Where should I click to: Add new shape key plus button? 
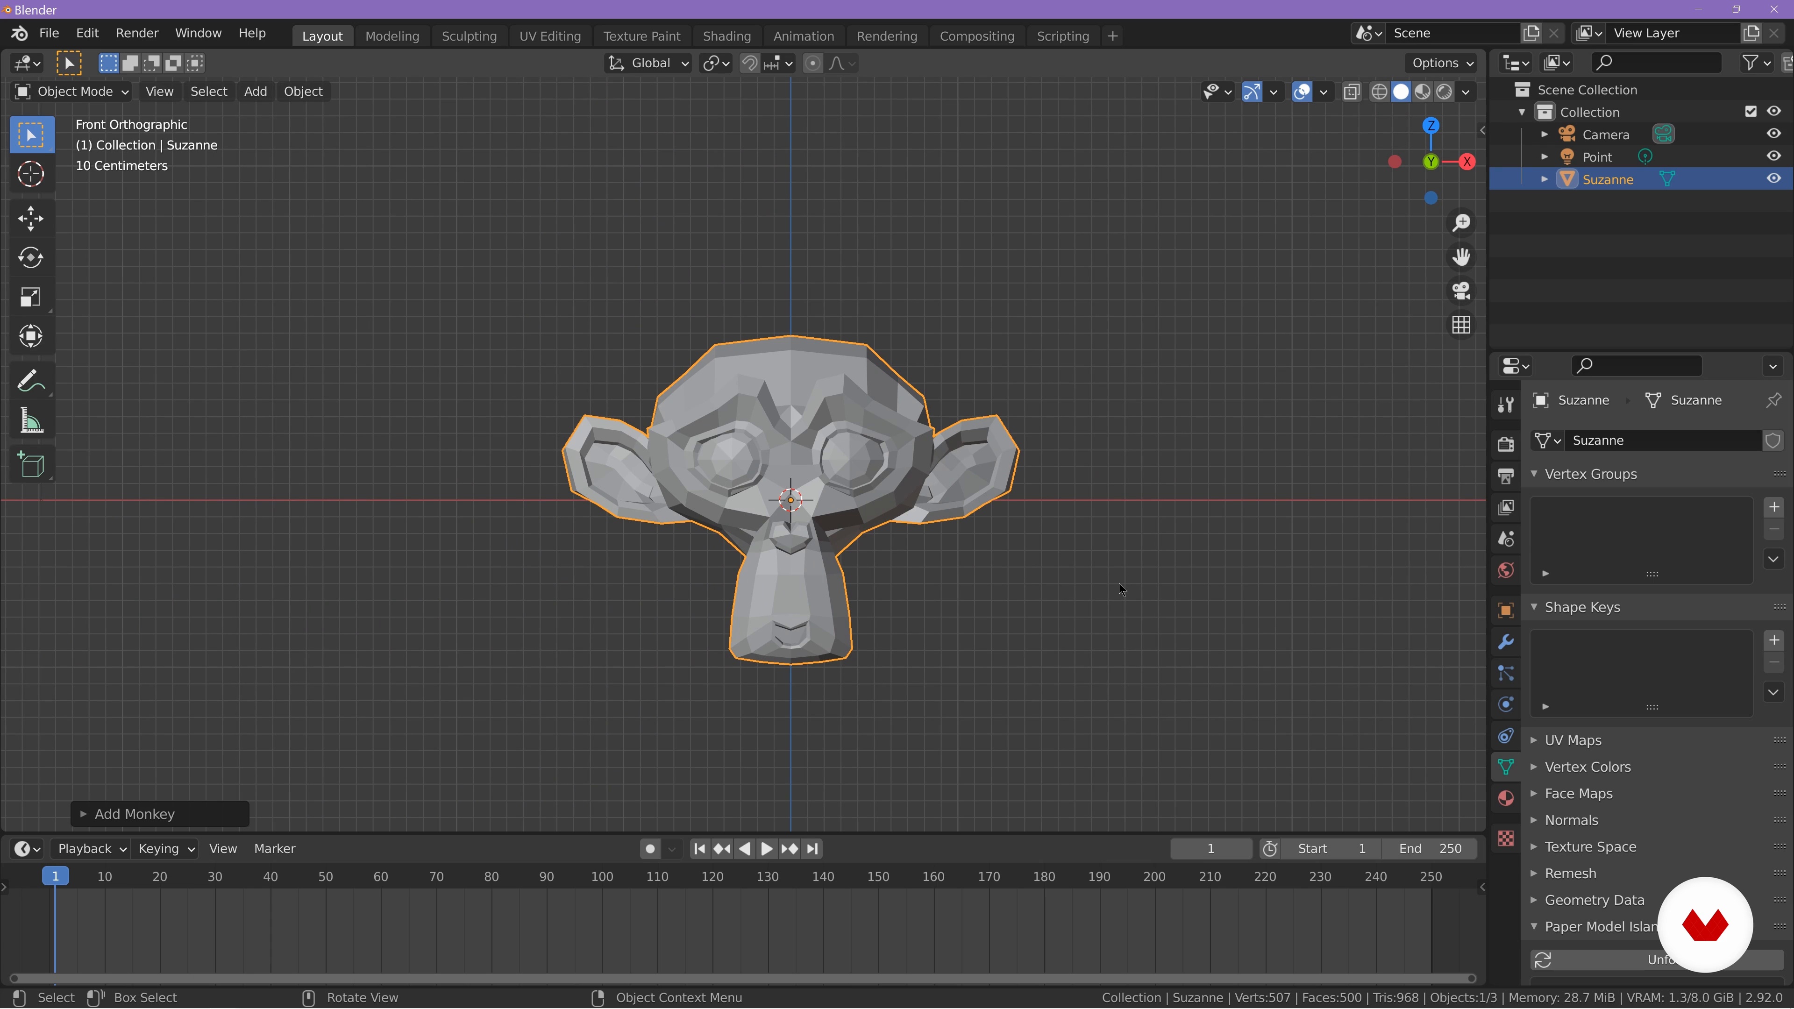pos(1774,640)
